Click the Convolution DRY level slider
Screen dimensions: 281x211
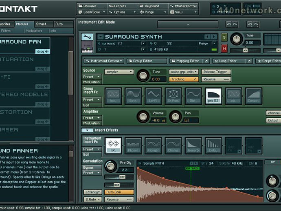(x=119, y=177)
